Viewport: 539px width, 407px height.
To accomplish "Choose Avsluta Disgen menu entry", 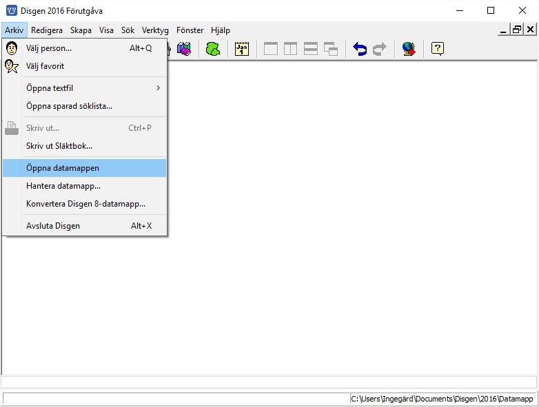I will [x=84, y=226].
